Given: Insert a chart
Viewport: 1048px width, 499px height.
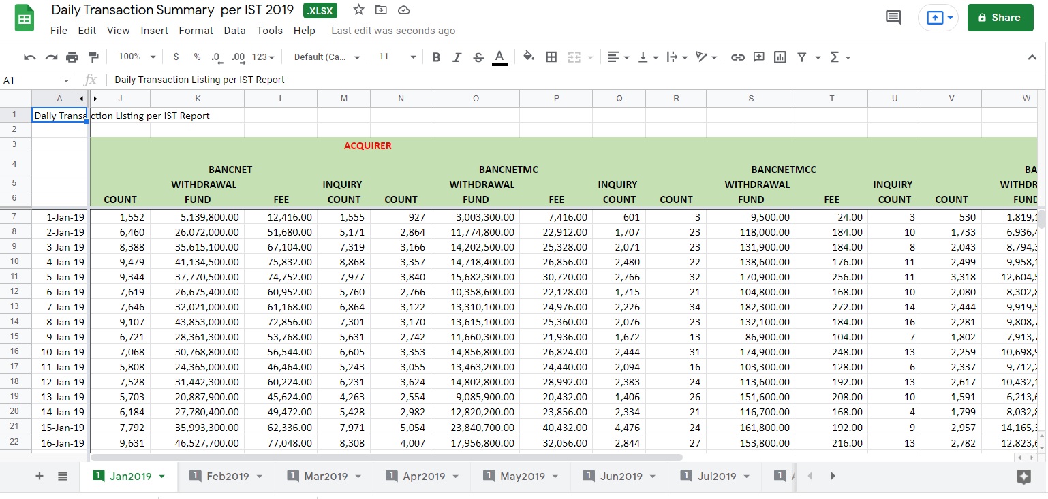Looking at the screenshot, I should pos(780,57).
